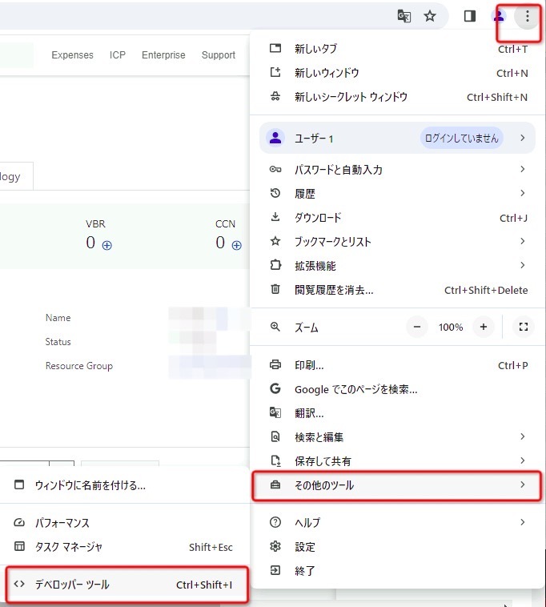
Task: Click the Google Translate icon in address bar
Action: click(404, 16)
